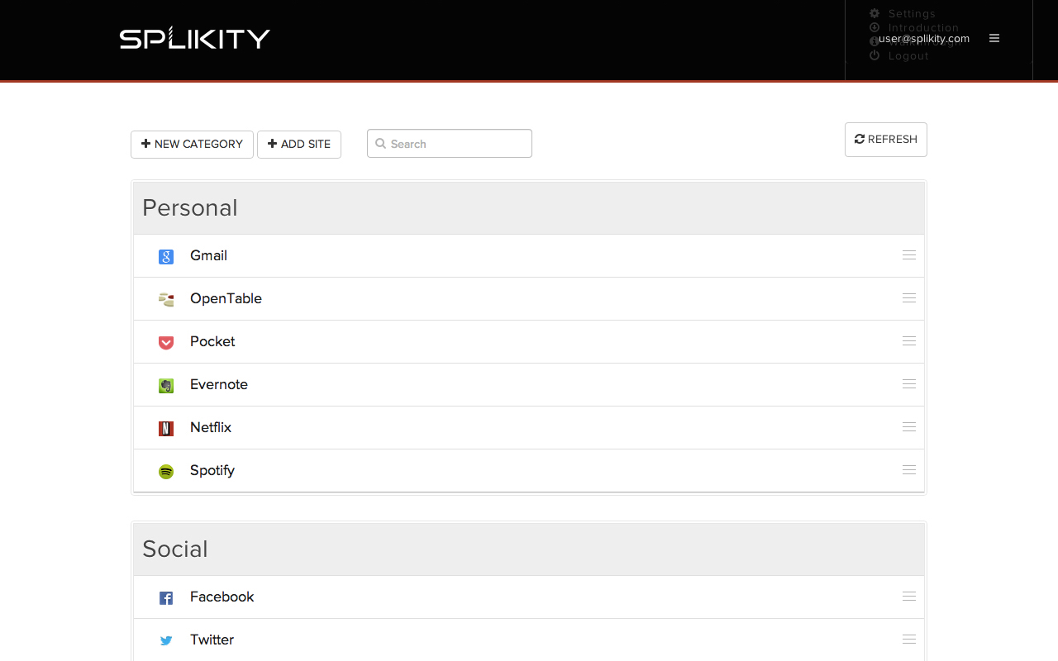Image resolution: width=1058 pixels, height=661 pixels.
Task: Click the Pocket favicon
Action: pyautogui.click(x=166, y=342)
